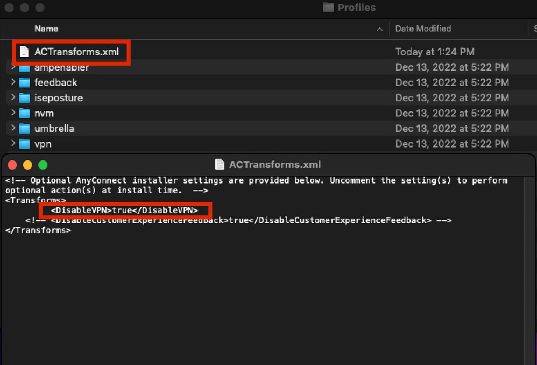The width and height of the screenshot is (537, 365).
Task: Expand the iseposture folder disclosure arrow
Action: 13,98
